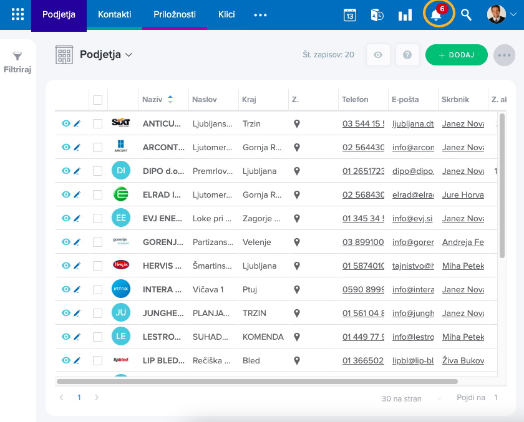
Task: Click the bar chart reports icon
Action: tap(405, 15)
